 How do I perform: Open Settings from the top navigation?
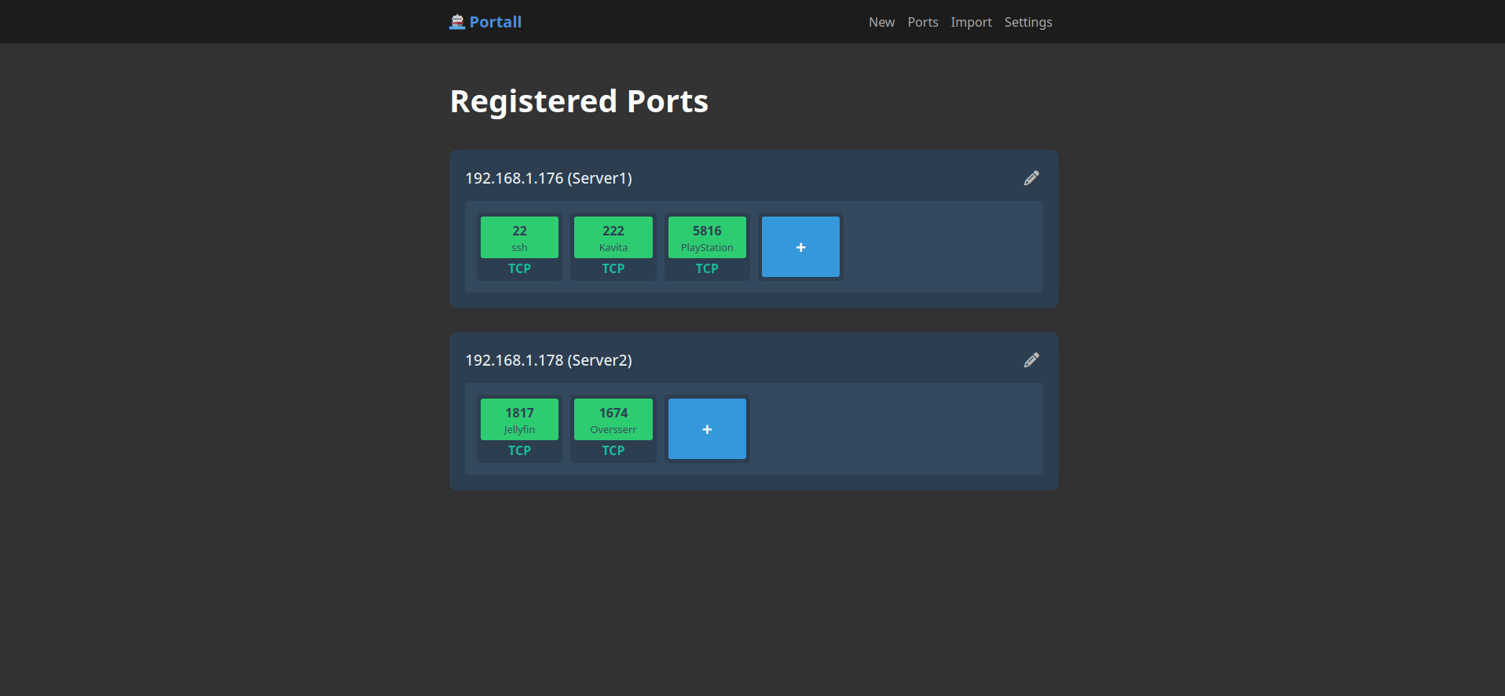click(1027, 22)
